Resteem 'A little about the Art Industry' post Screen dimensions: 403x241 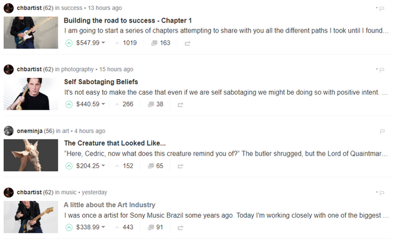coord(181,228)
